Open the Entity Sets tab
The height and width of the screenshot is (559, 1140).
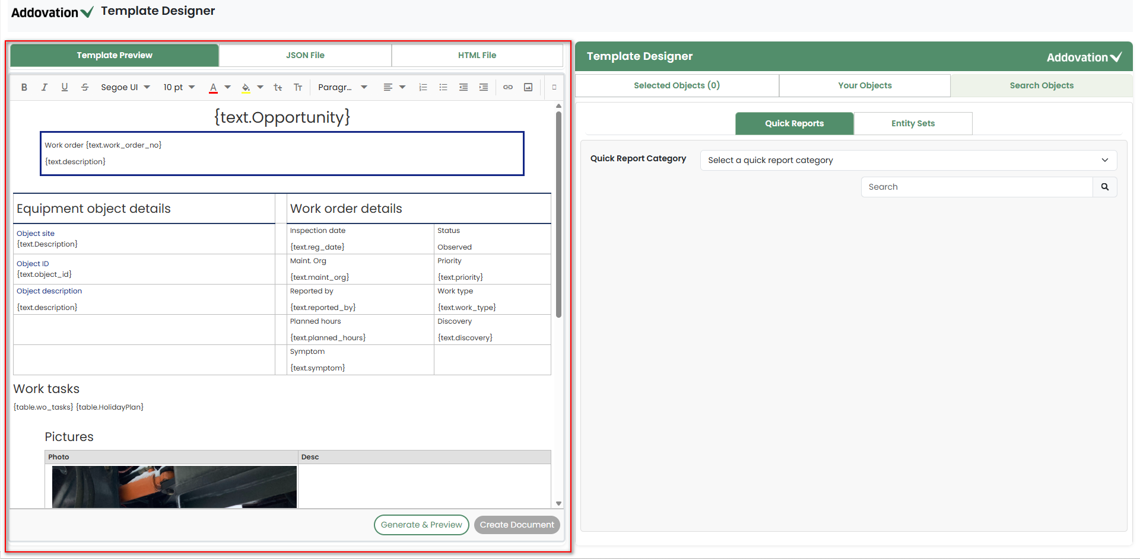pos(913,123)
